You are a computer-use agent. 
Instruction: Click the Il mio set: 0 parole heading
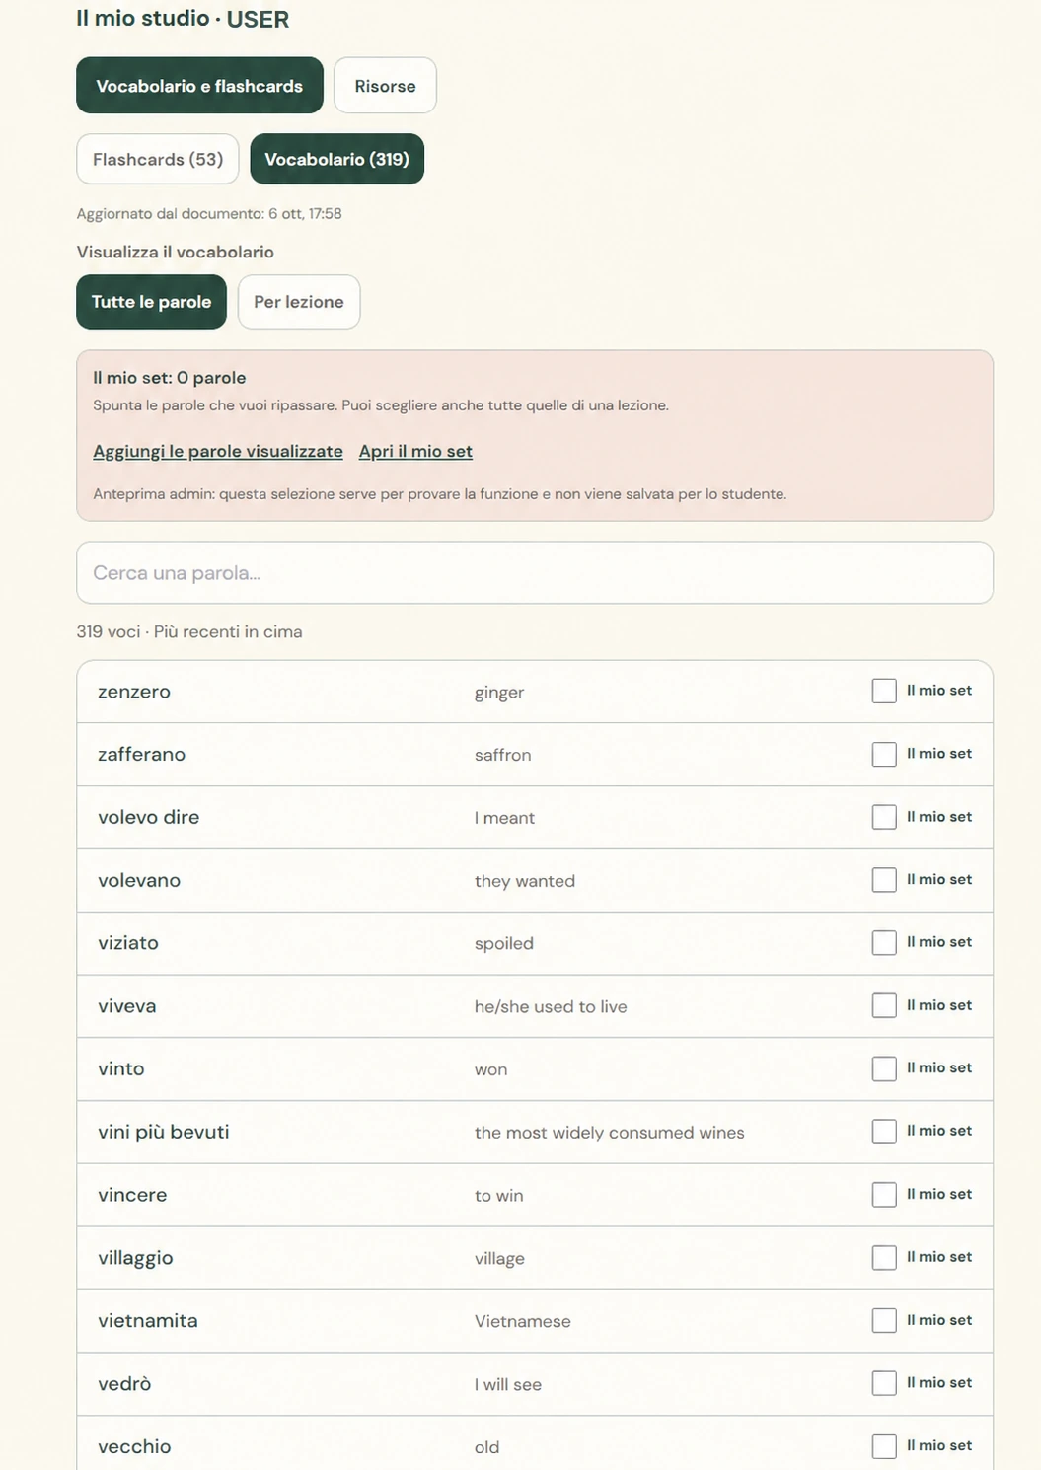coord(170,378)
